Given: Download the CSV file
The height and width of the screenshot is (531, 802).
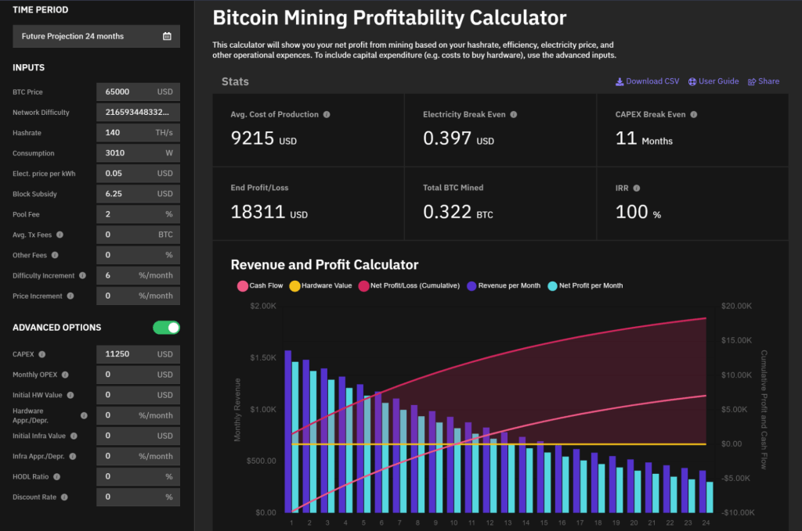Looking at the screenshot, I should (x=647, y=81).
